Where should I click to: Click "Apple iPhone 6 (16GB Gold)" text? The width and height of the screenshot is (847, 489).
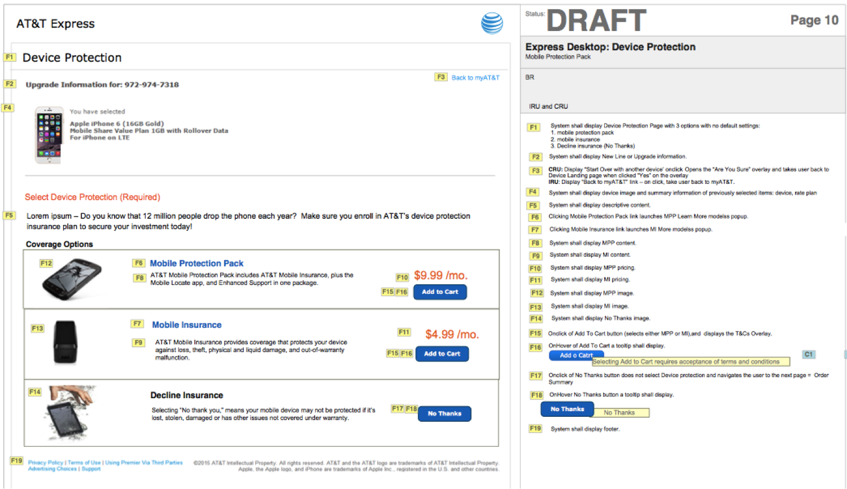pyautogui.click(x=117, y=124)
